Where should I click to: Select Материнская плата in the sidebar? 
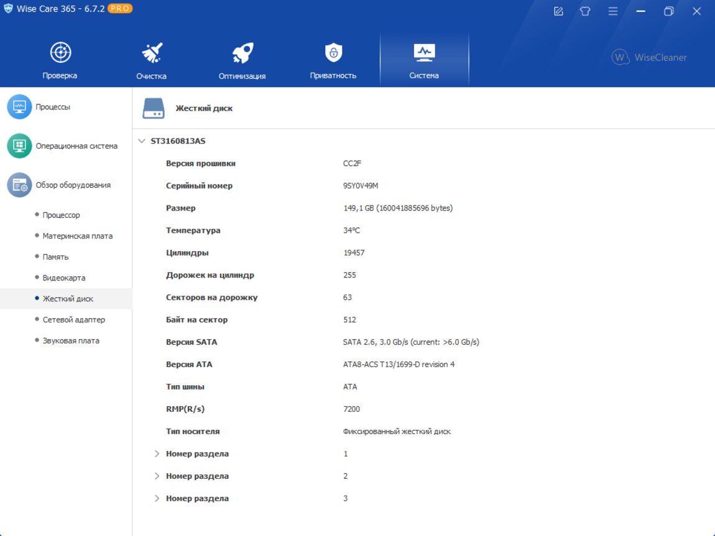tap(77, 236)
